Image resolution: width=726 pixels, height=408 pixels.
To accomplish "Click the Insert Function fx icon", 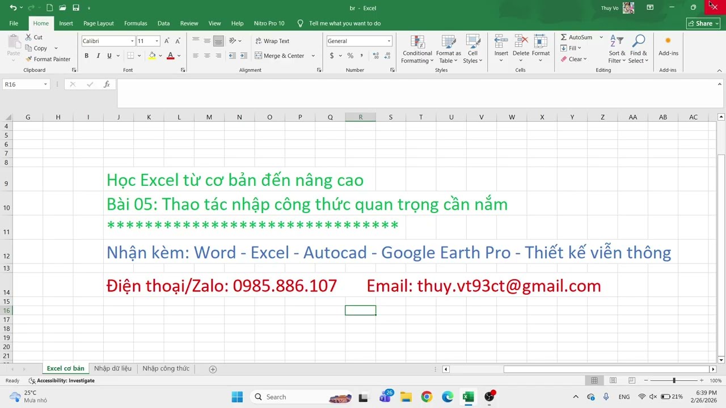I will tap(107, 84).
